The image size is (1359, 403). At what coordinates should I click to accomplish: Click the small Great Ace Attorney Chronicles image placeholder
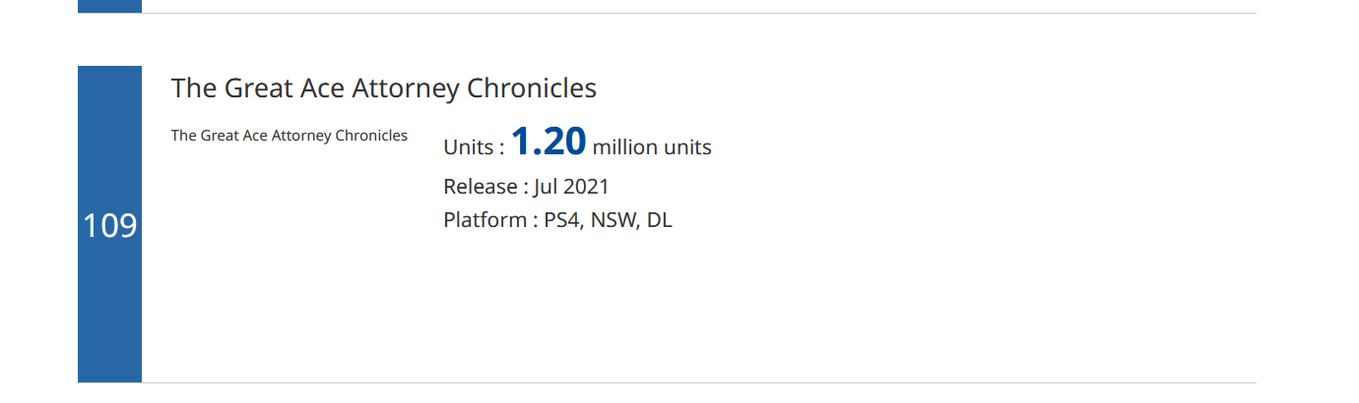[289, 136]
